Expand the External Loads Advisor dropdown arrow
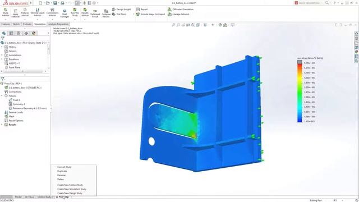This screenshot has height=202, width=359. tap(38, 19)
